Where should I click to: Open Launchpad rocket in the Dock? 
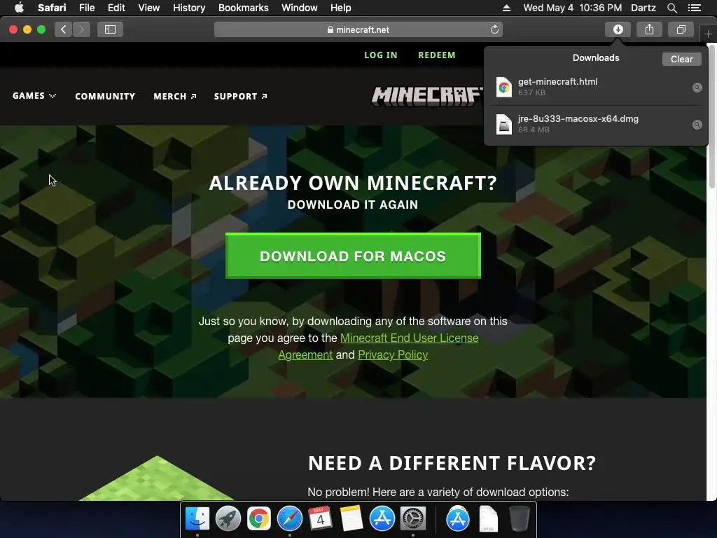[228, 518]
